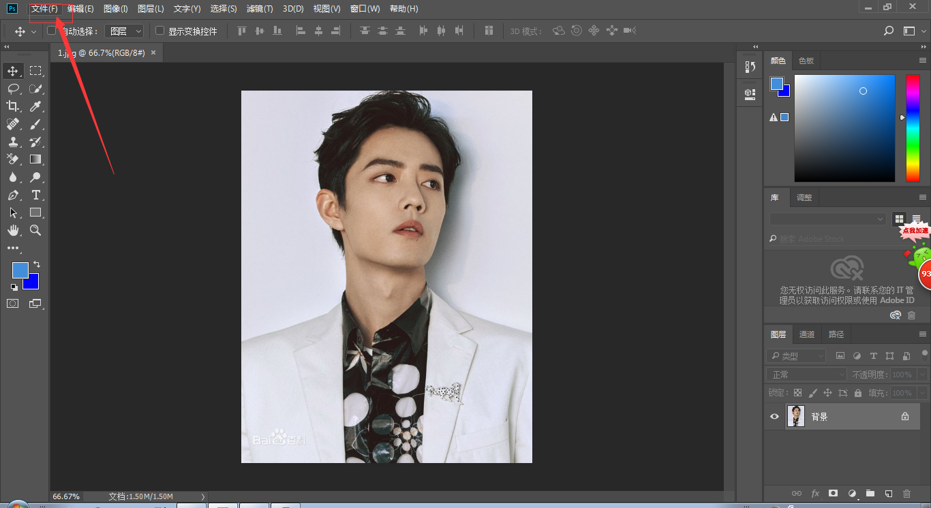Select the Rectangular Marquee tool
This screenshot has height=508, width=931.
[35, 71]
